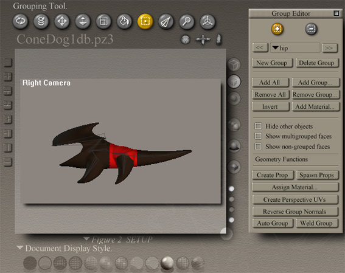Go to previous group with << button
This screenshot has width=345, height=273.
click(x=260, y=47)
